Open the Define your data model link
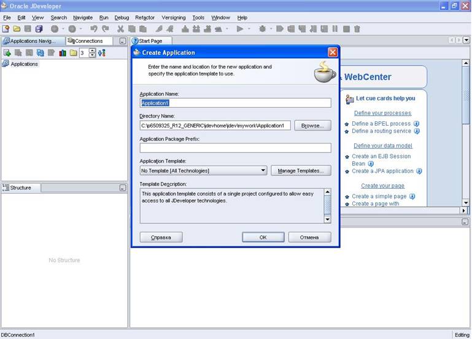472x339 pixels. pos(383,146)
